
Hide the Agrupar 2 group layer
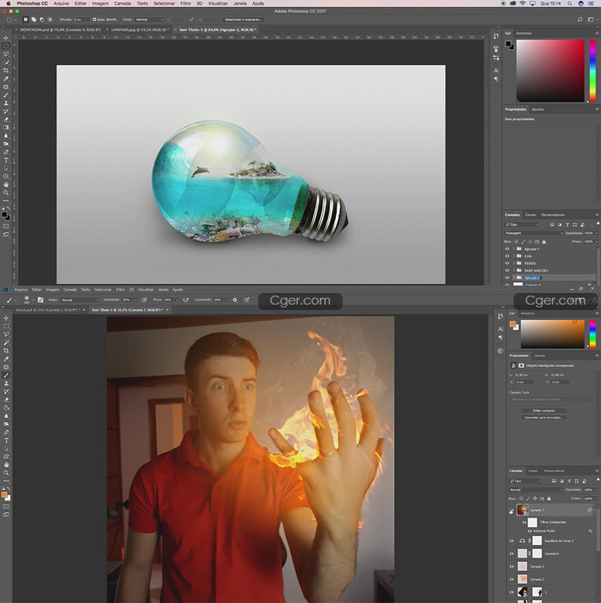click(x=507, y=278)
